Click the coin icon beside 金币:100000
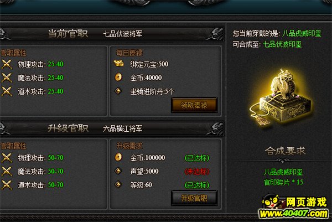 pyautogui.click(x=118, y=157)
